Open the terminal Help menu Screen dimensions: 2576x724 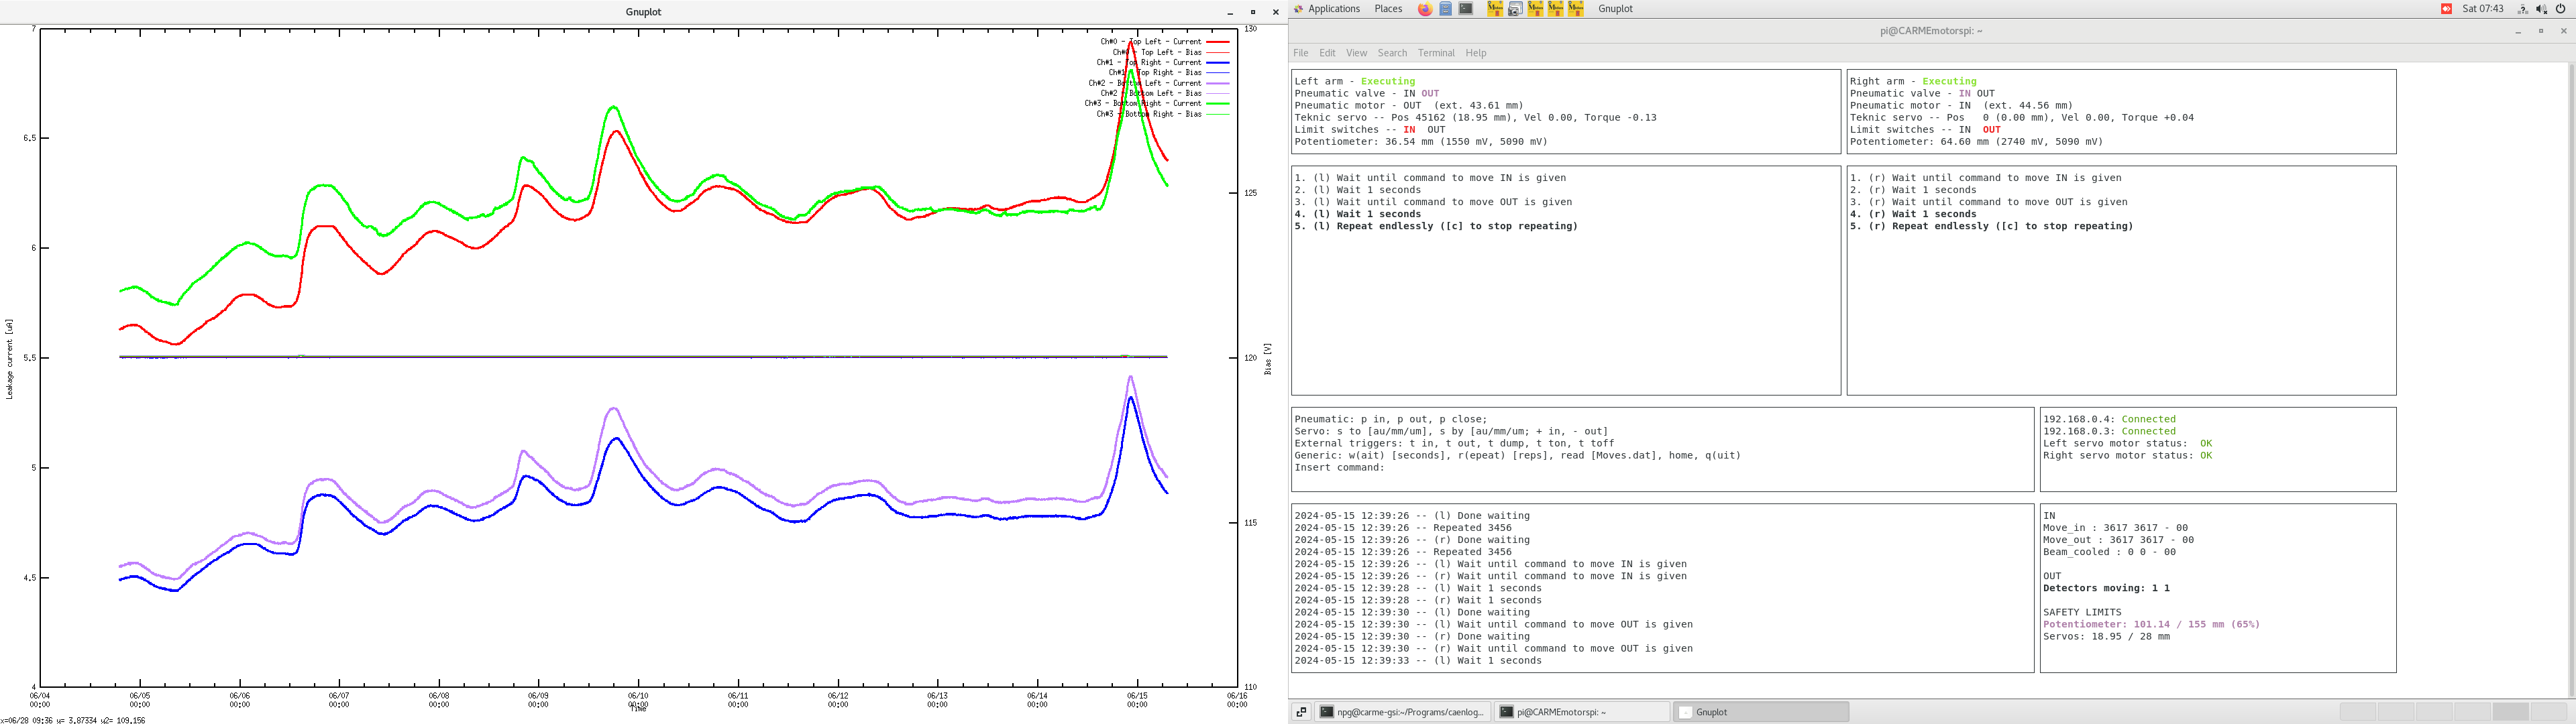pyautogui.click(x=1476, y=53)
